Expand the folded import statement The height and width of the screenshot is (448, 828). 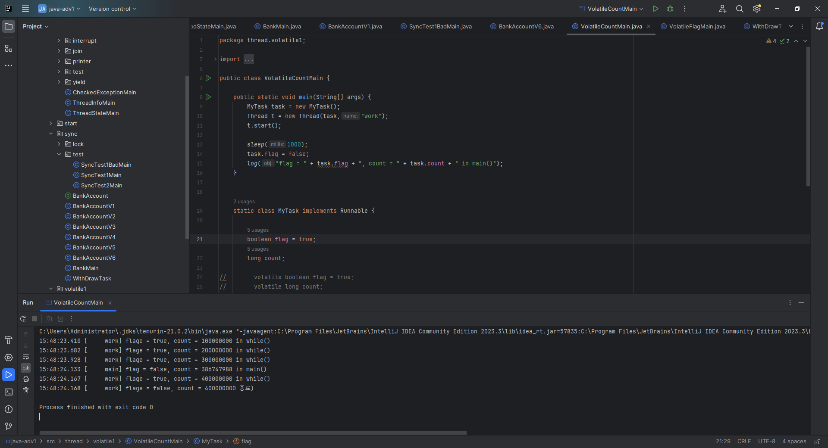point(216,59)
